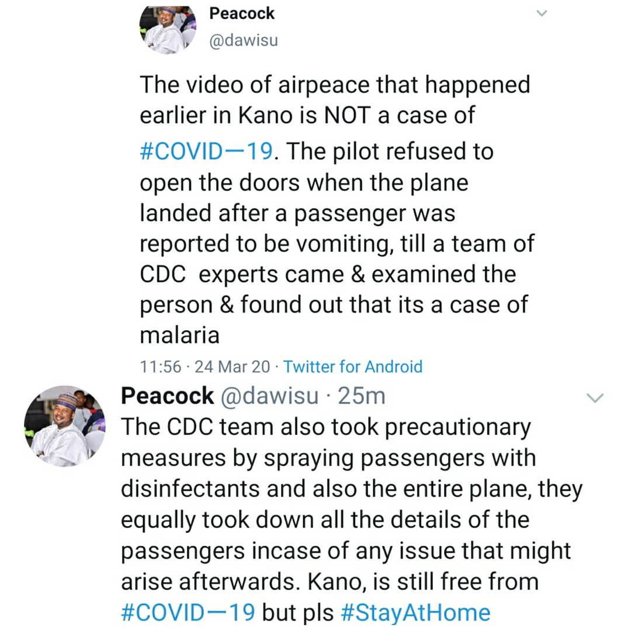
Task: Click the first tweet's body text
Action: click(337, 210)
